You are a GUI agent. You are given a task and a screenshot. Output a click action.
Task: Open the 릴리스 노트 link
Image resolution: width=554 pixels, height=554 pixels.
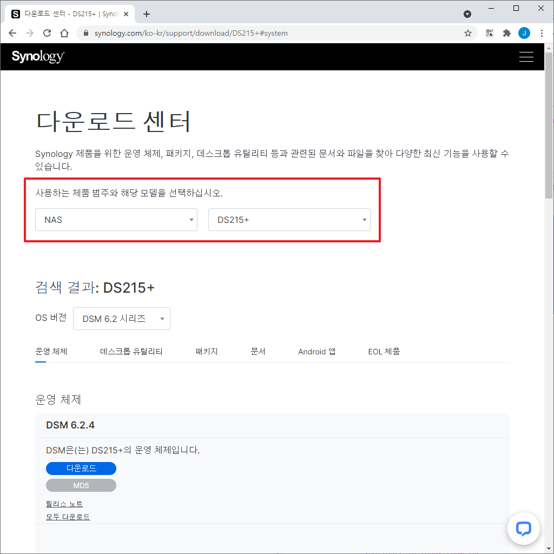[64, 504]
